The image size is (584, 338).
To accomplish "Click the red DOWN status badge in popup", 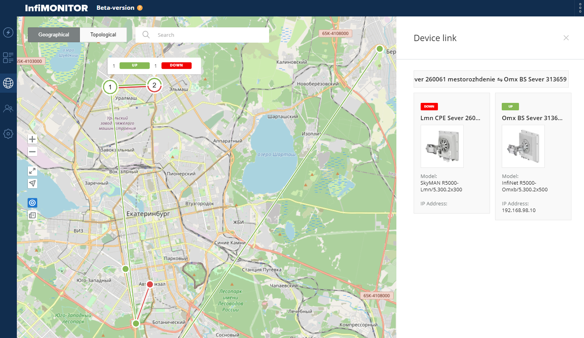I will [x=176, y=66].
